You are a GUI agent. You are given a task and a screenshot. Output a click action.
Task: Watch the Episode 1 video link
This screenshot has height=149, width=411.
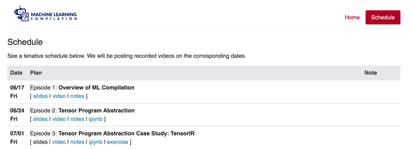[x=59, y=96]
